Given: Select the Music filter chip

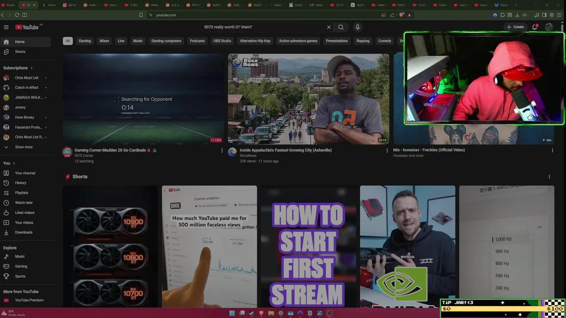Looking at the screenshot, I should 138,41.
